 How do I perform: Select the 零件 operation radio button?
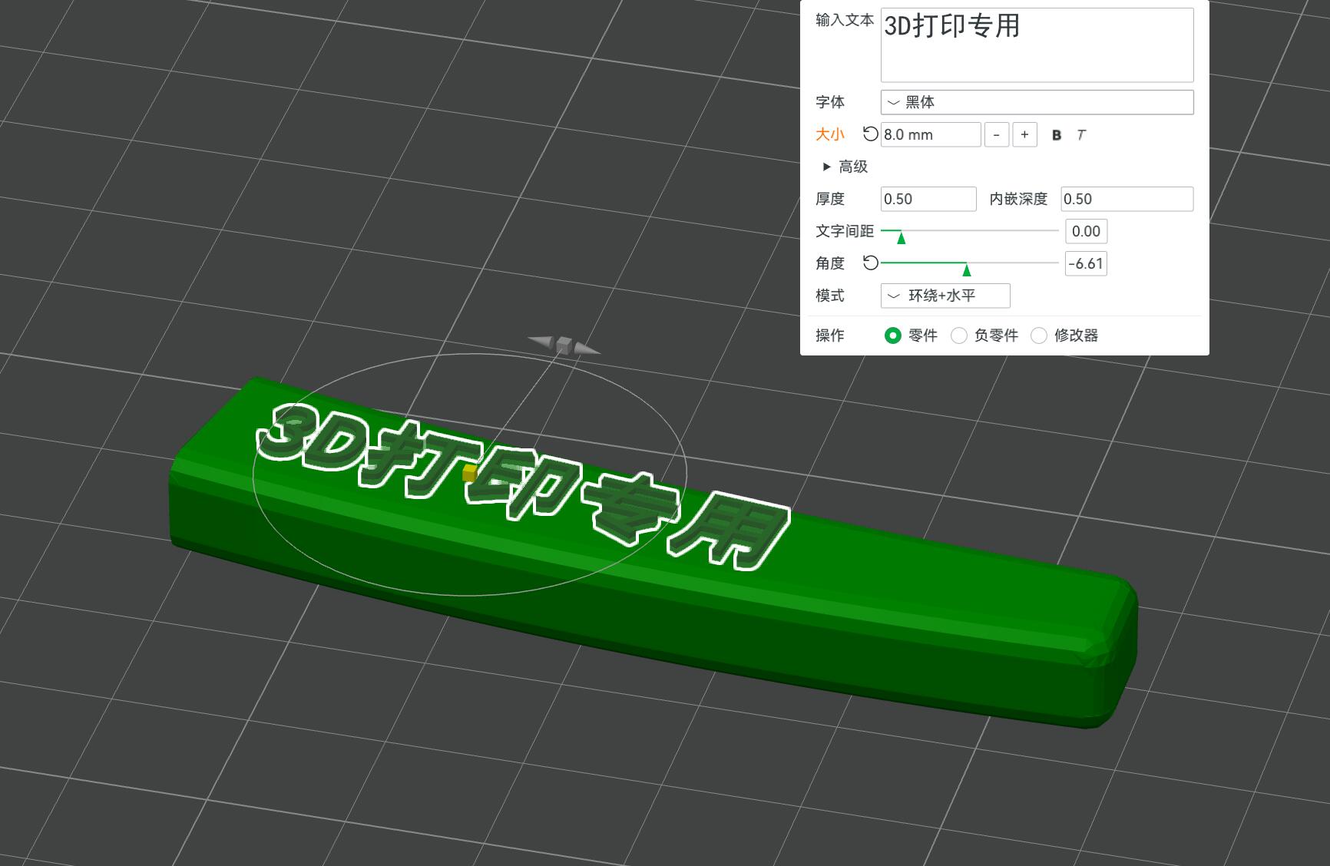point(892,335)
